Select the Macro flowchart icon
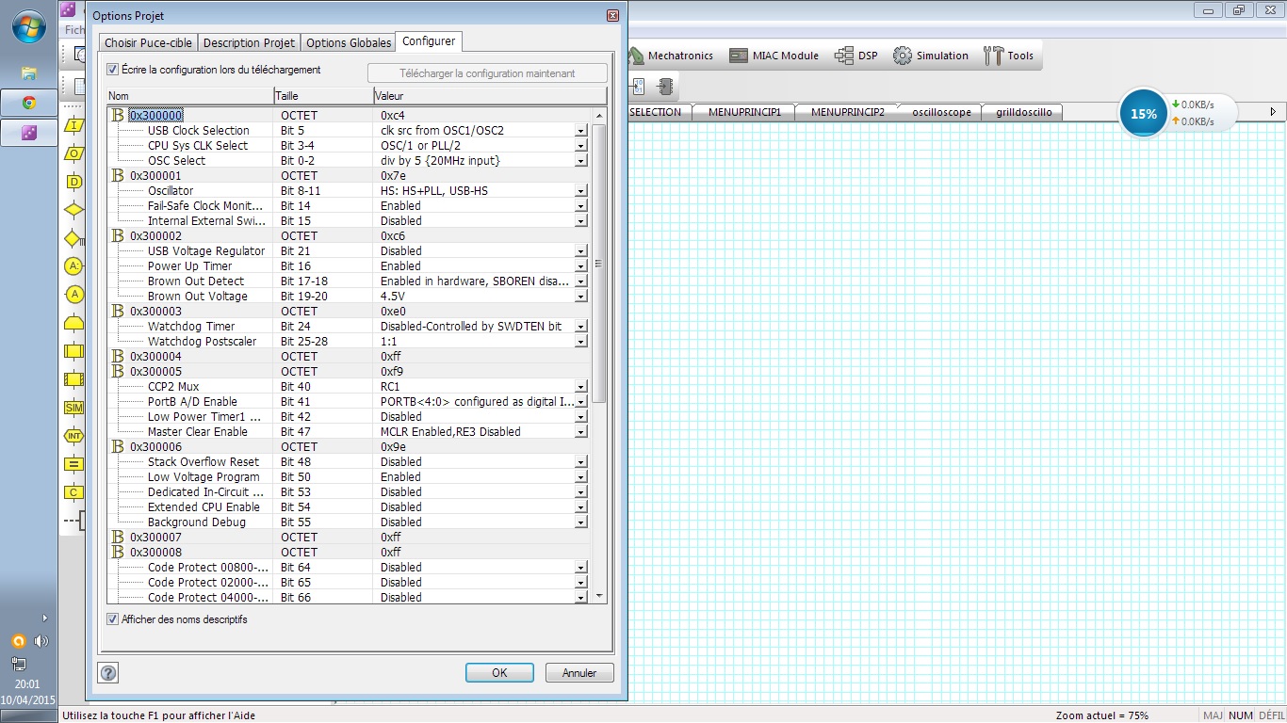This screenshot has height=723, width=1287. (x=73, y=351)
